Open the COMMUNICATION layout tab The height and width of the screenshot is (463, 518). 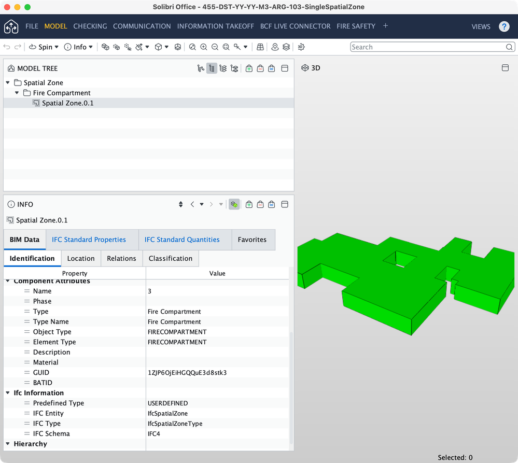tap(142, 26)
